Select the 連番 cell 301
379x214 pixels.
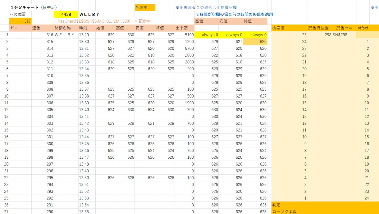pos(43,137)
